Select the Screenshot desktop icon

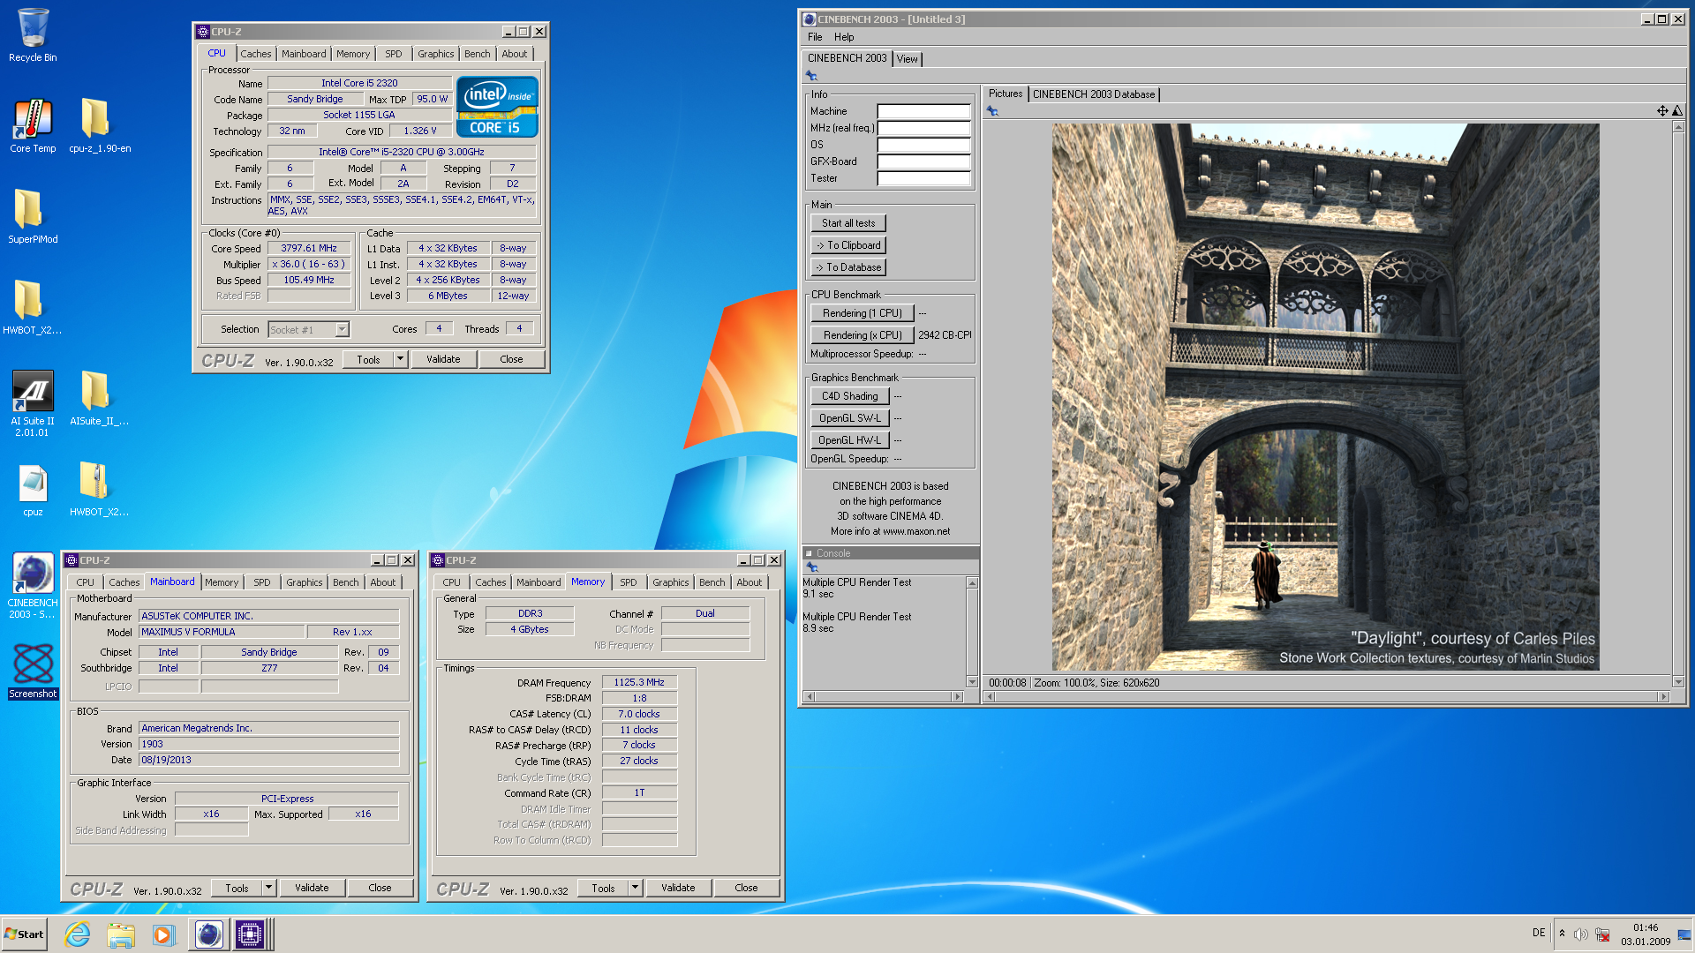(33, 671)
